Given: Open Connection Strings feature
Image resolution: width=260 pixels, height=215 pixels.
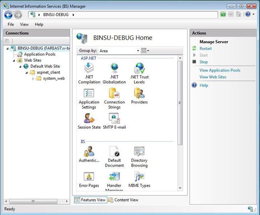Looking at the screenshot, I should (114, 99).
